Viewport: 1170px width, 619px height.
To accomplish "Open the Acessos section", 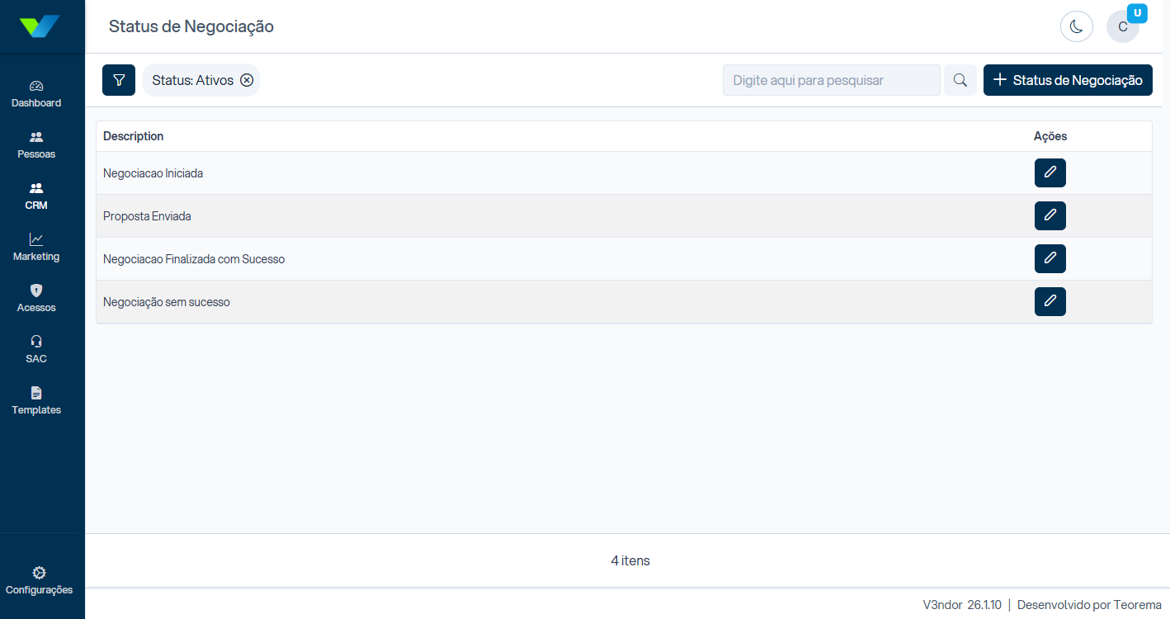I will [36, 299].
